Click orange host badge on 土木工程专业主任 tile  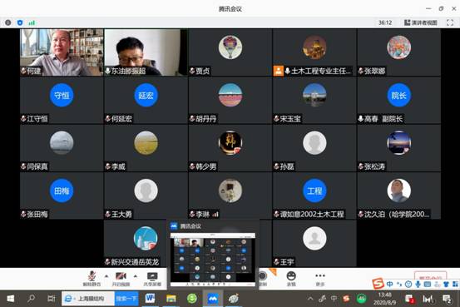coord(278,71)
